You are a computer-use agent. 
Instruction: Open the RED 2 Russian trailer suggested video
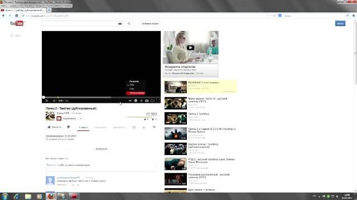tap(200, 164)
